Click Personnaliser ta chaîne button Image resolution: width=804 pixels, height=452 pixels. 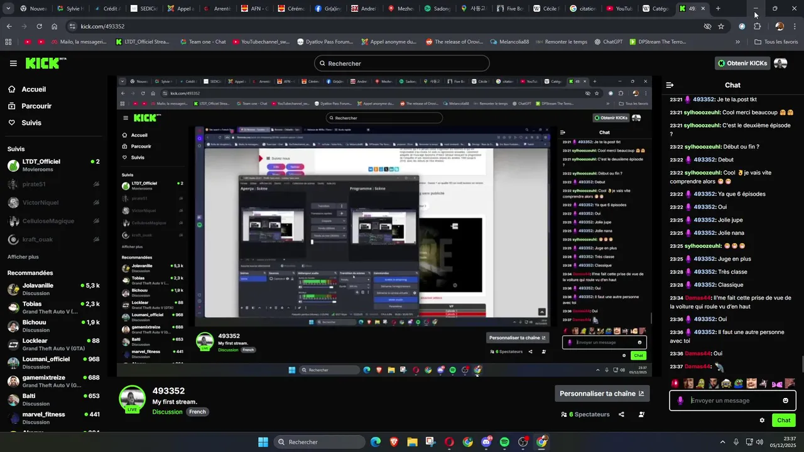(x=602, y=394)
